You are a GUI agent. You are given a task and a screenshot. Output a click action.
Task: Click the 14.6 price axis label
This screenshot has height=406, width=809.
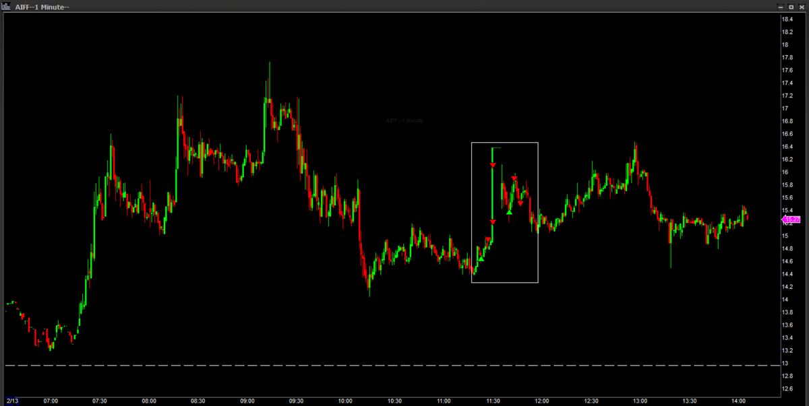pos(786,261)
